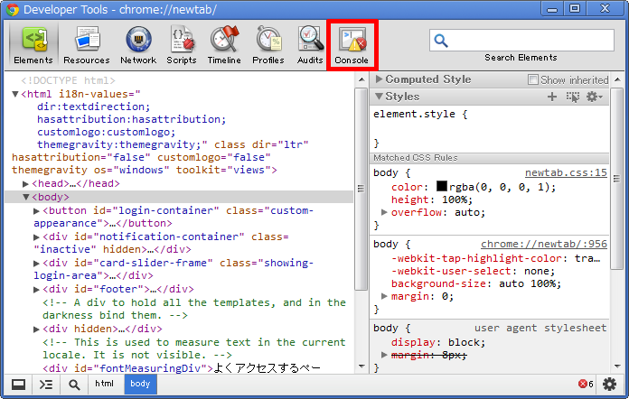Toggle the console drawer icon
Image resolution: width=629 pixels, height=399 pixels.
pyautogui.click(x=46, y=385)
